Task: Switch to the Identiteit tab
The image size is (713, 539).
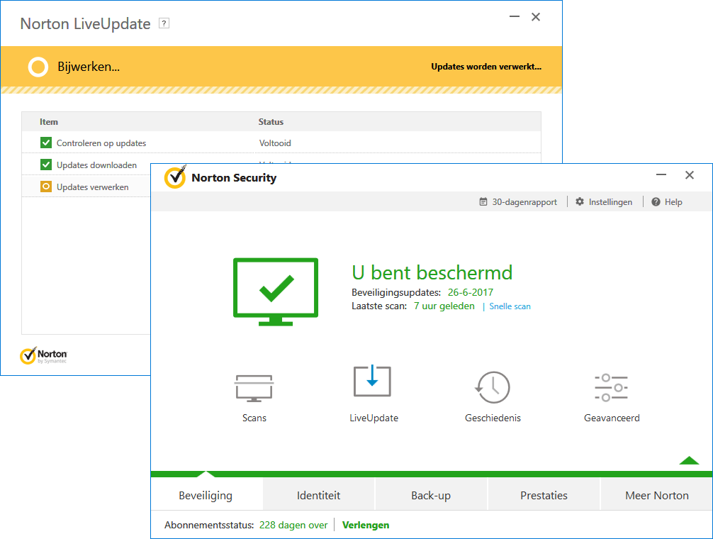Action: (x=318, y=495)
